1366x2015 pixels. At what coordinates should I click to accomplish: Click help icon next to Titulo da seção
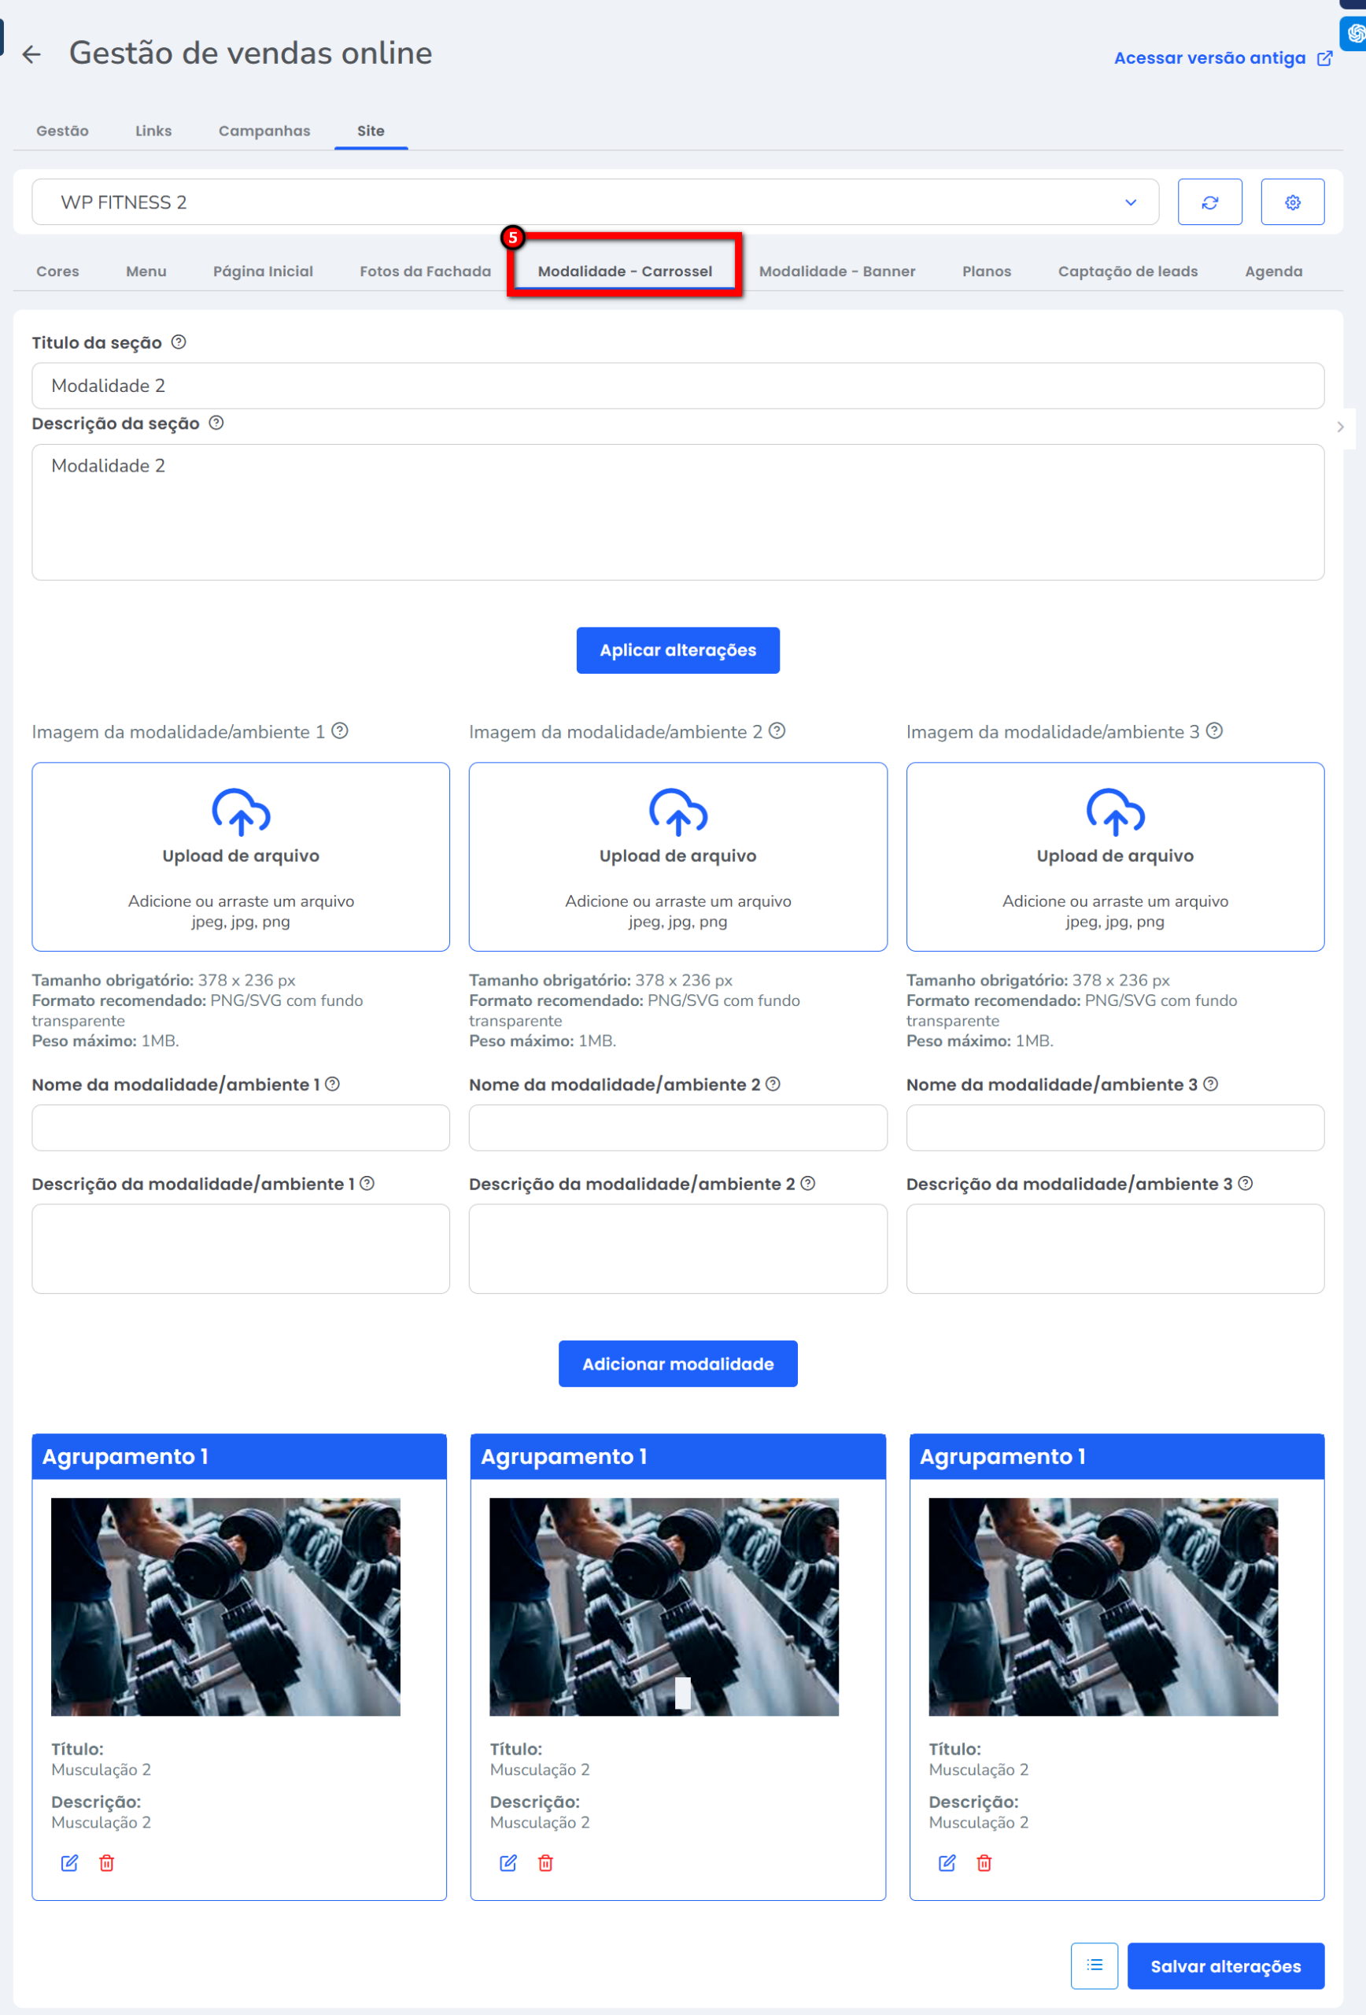click(179, 342)
